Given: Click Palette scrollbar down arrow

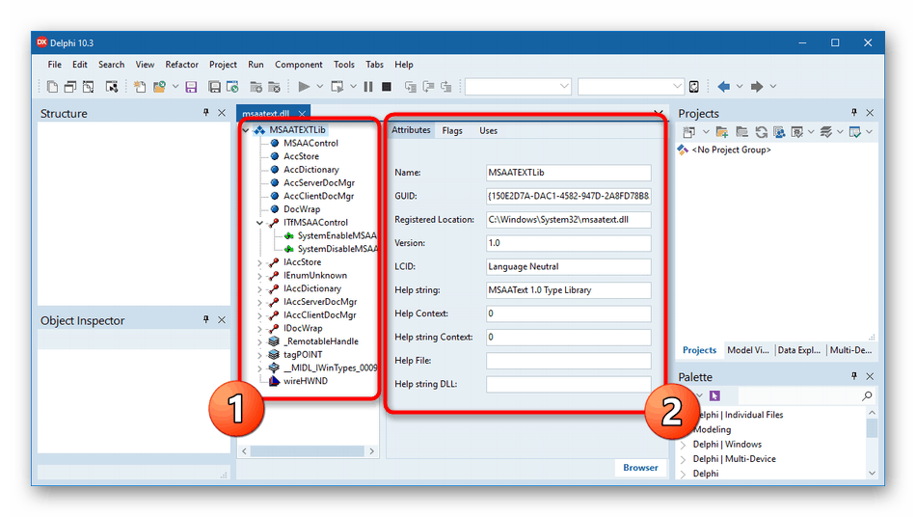Looking at the screenshot, I should pos(872,474).
